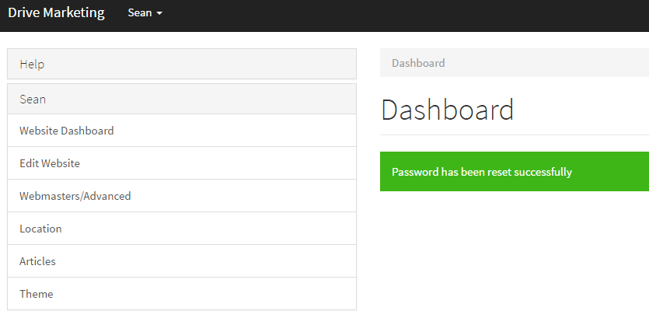
Task: Click blank white area below the alert
Action: (513, 257)
